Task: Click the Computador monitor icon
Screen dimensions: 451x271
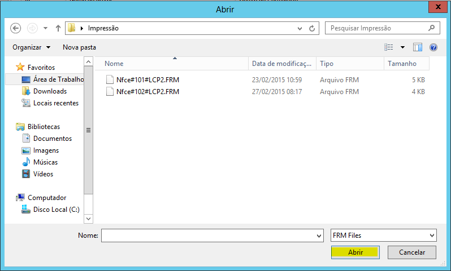Action: pyautogui.click(x=20, y=197)
